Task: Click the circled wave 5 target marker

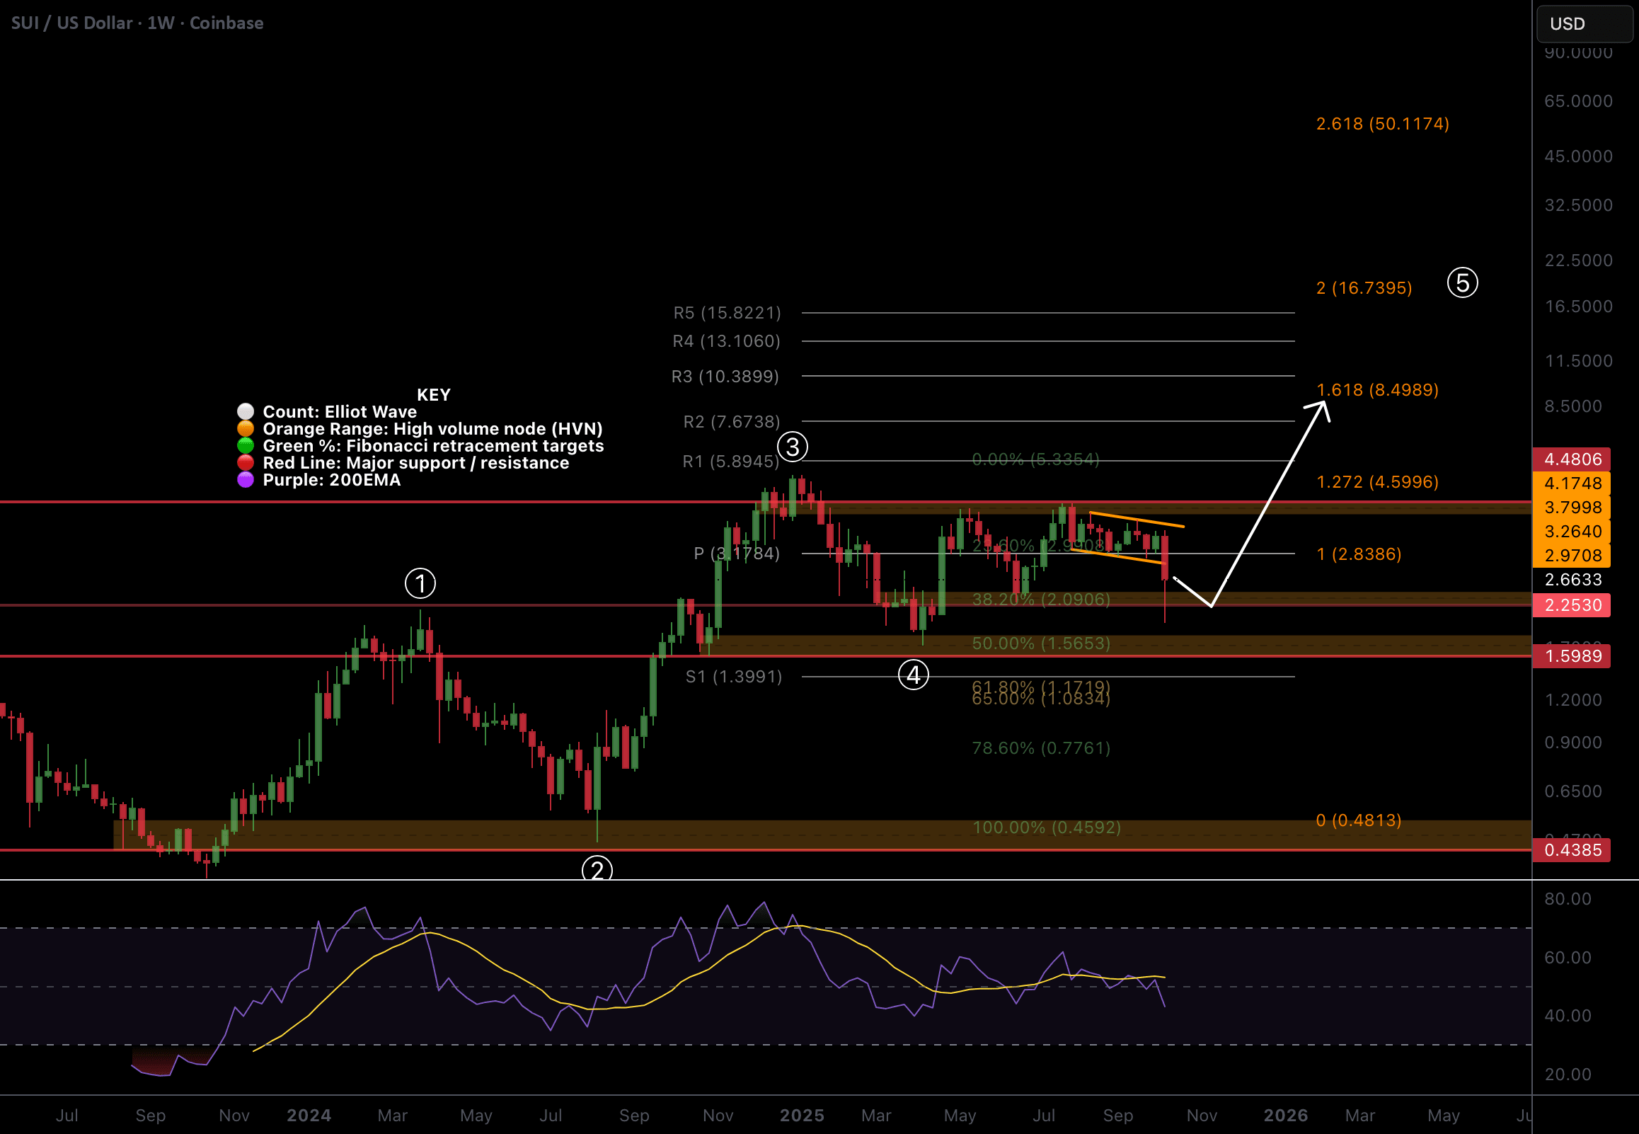Action: coord(1462,282)
